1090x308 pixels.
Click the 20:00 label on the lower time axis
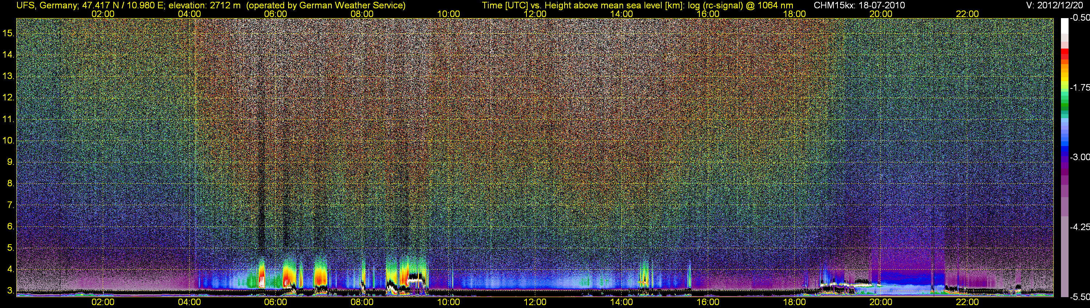pyautogui.click(x=881, y=302)
